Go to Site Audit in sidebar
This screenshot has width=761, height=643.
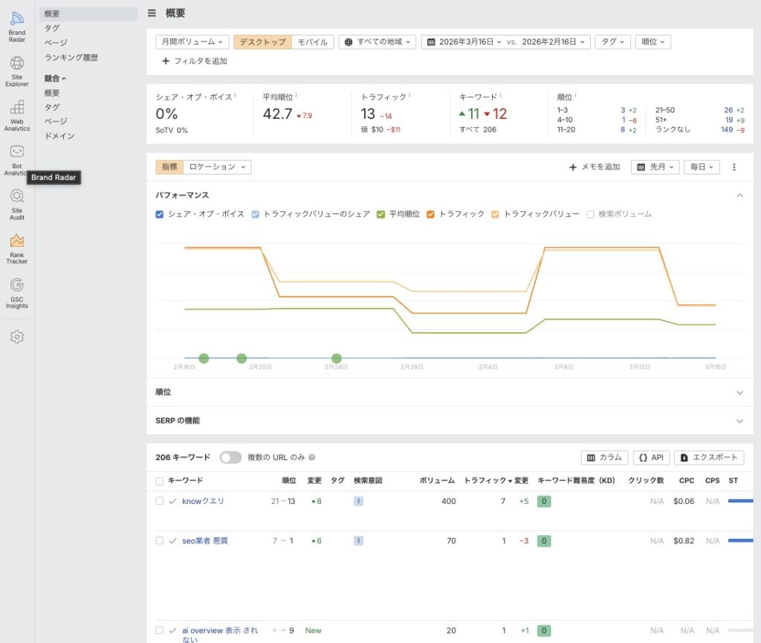pyautogui.click(x=16, y=202)
